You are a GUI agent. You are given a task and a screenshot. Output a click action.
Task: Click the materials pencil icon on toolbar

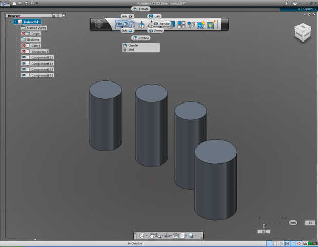coord(211,25)
